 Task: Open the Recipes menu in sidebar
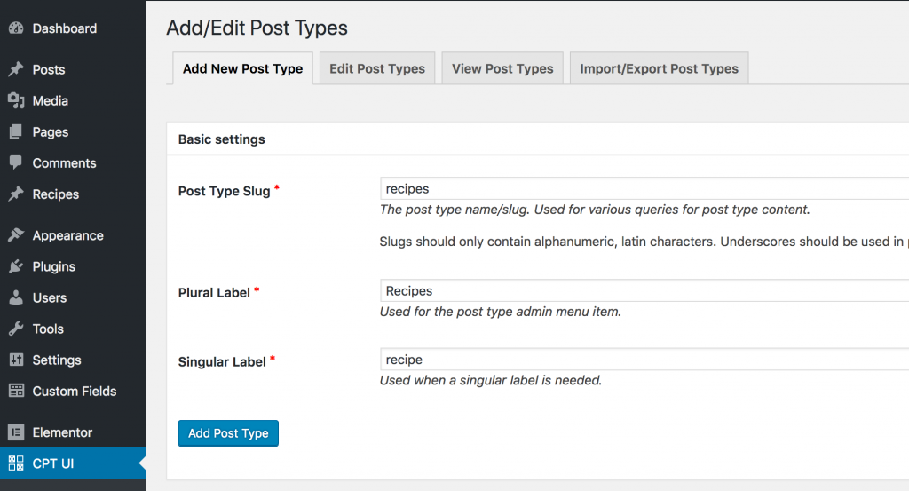tap(56, 194)
